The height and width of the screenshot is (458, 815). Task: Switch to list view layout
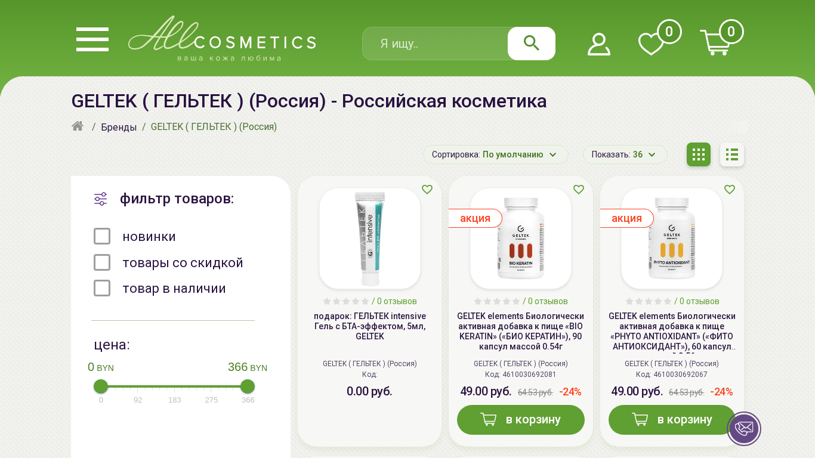pyautogui.click(x=732, y=154)
